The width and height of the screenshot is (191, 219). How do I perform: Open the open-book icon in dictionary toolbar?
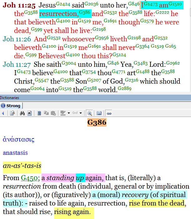click(x=99, y=113)
